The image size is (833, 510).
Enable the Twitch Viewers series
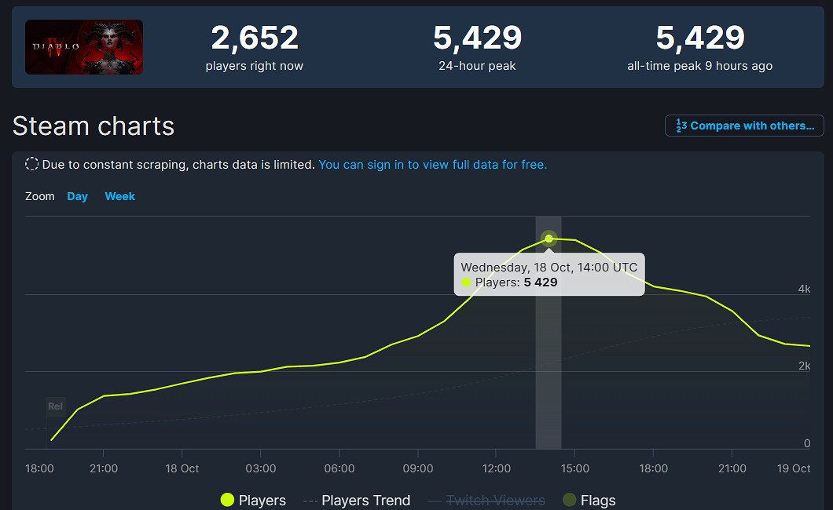tap(486, 500)
